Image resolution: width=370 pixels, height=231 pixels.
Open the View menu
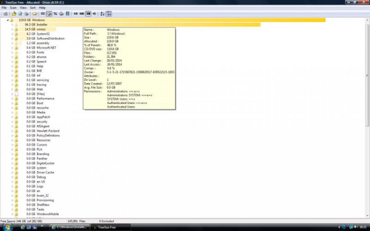coord(23,7)
